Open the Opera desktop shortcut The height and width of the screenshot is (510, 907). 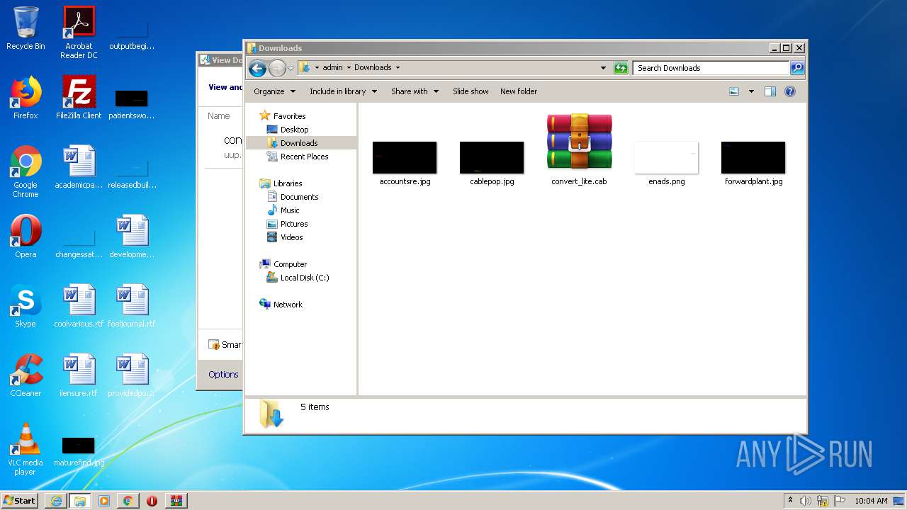[x=26, y=237]
